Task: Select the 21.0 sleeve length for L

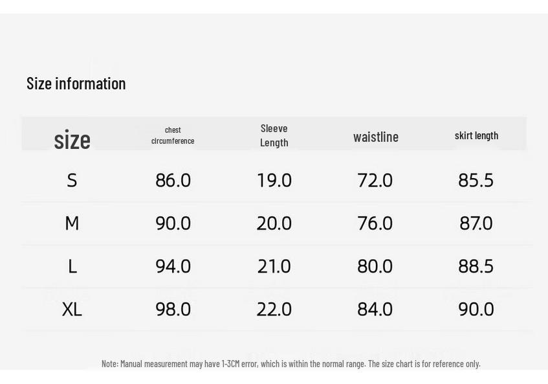Action: click(x=274, y=266)
